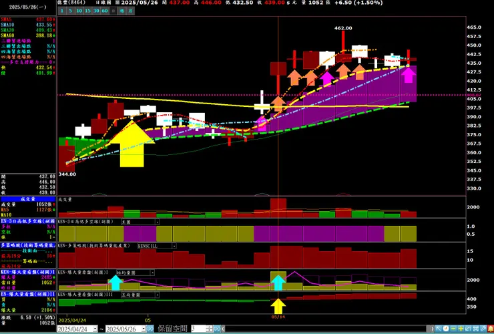Click the plus zoom-in icon
Screen dimensions: 494x334
[x=461, y=329]
